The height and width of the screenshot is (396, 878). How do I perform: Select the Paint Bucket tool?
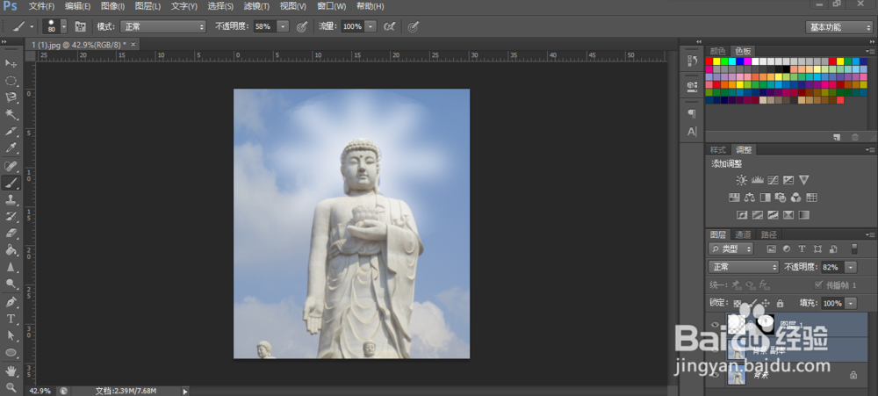tap(11, 250)
